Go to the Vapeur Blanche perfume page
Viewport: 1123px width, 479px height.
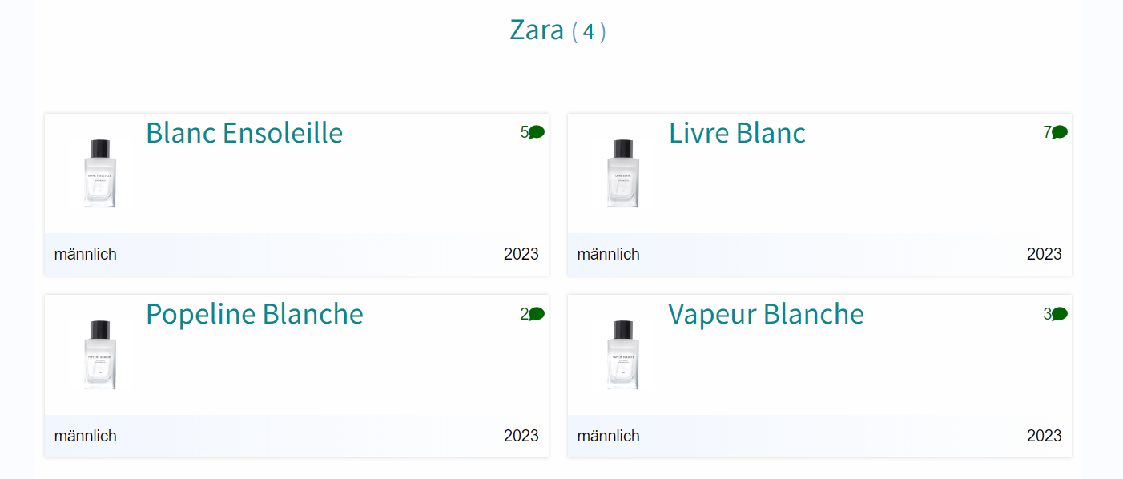pyautogui.click(x=767, y=314)
